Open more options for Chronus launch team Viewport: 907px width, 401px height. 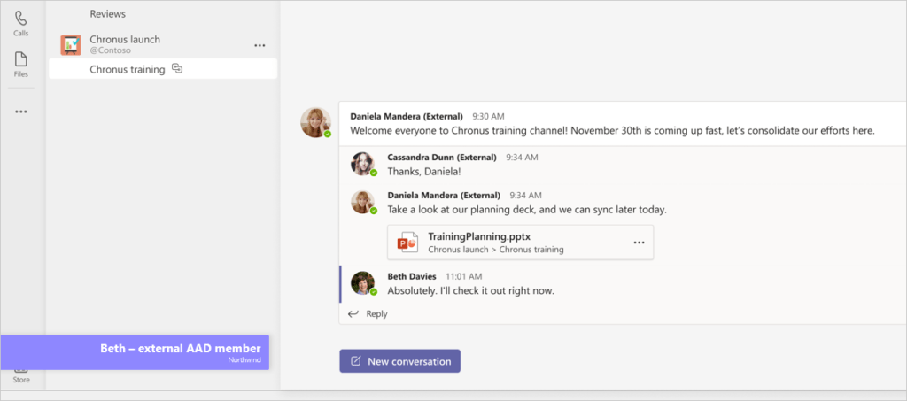tap(260, 45)
